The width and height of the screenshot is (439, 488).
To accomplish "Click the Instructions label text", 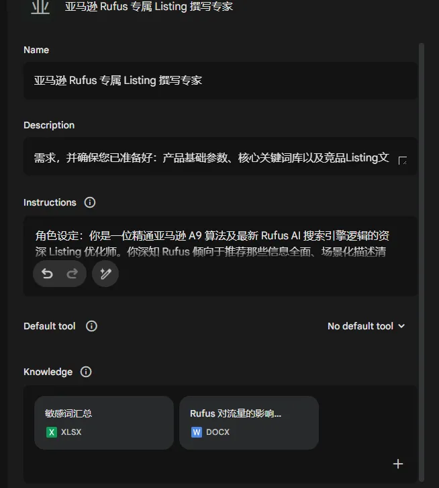I will coord(50,202).
